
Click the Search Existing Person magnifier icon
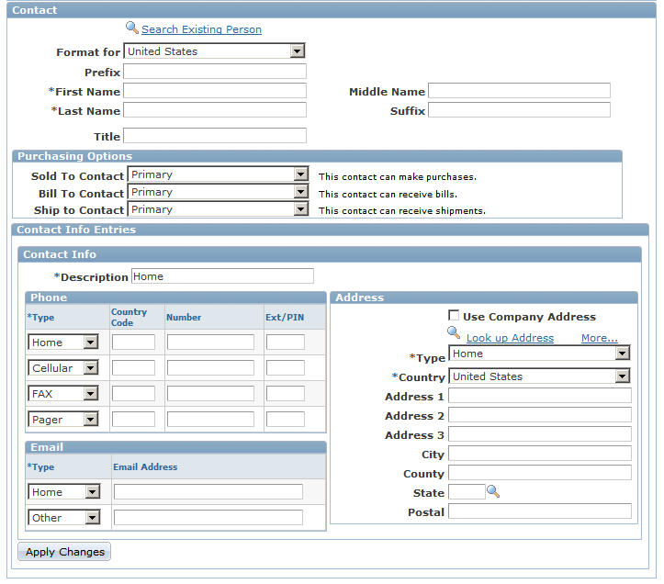(132, 28)
